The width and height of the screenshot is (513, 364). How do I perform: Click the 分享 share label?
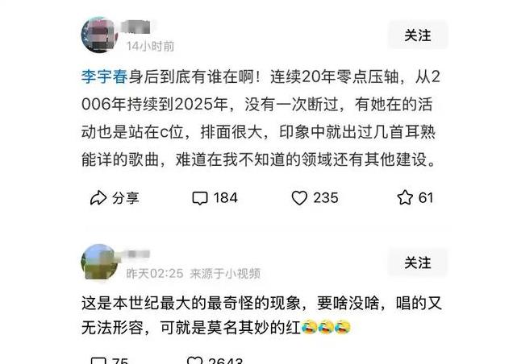point(126,198)
